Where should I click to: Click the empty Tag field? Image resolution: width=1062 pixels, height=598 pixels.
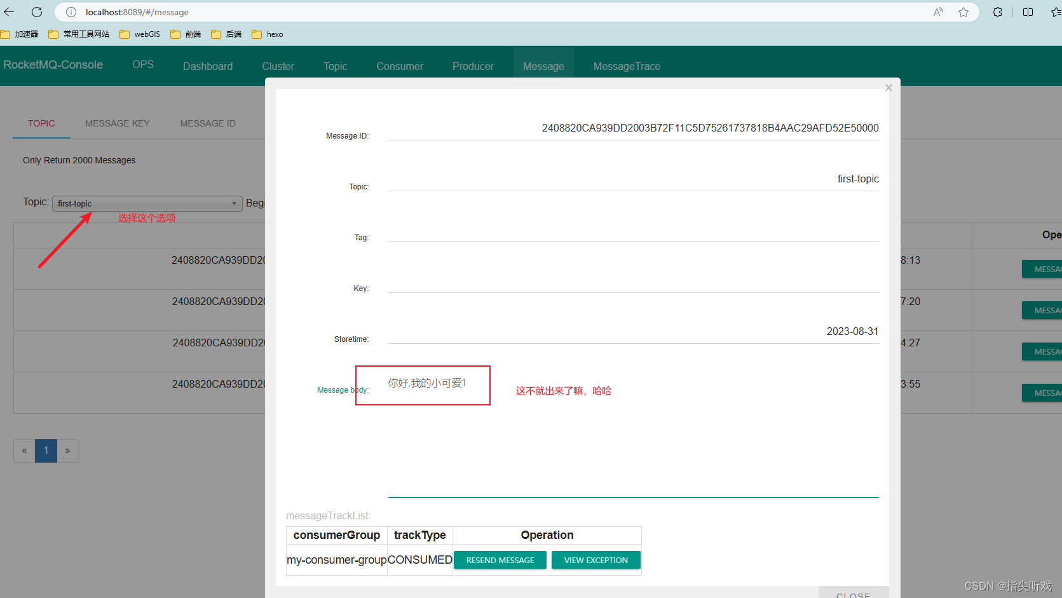point(634,230)
